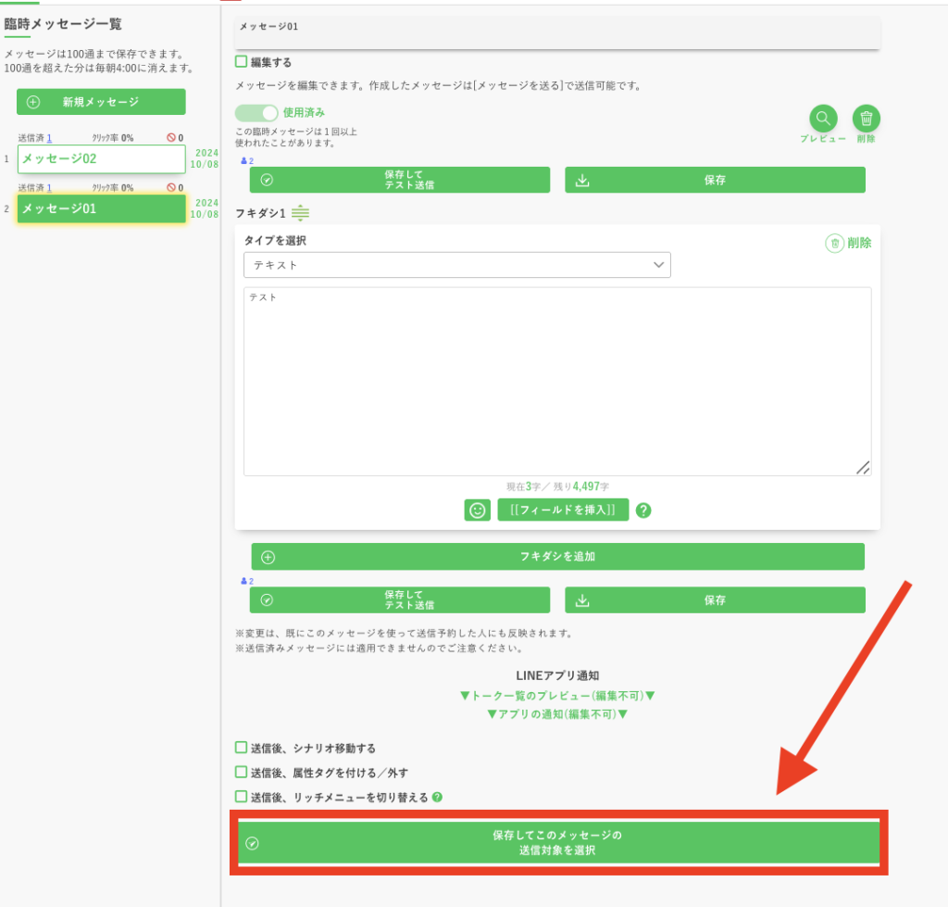Screen dimensions: 948x907
Task: Open the タイプを選択 dropdown
Action: (x=456, y=265)
